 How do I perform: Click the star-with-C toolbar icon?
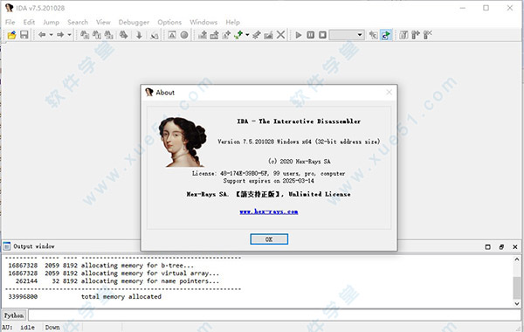tap(374, 35)
